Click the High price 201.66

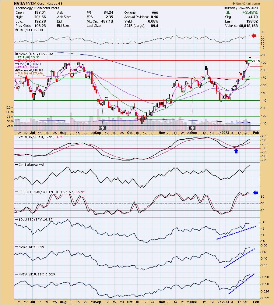(x=40, y=17)
